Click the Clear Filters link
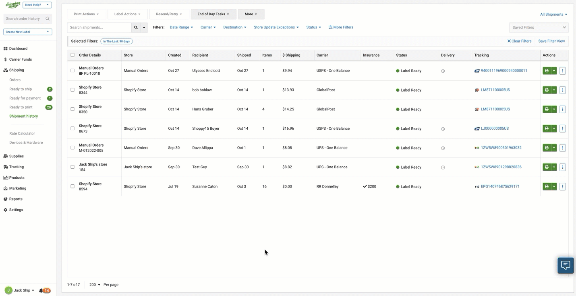 [519, 41]
